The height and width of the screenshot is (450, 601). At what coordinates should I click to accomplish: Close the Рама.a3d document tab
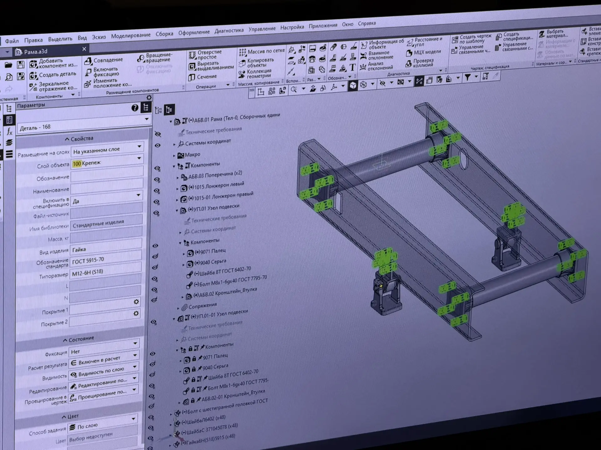pyautogui.click(x=84, y=49)
